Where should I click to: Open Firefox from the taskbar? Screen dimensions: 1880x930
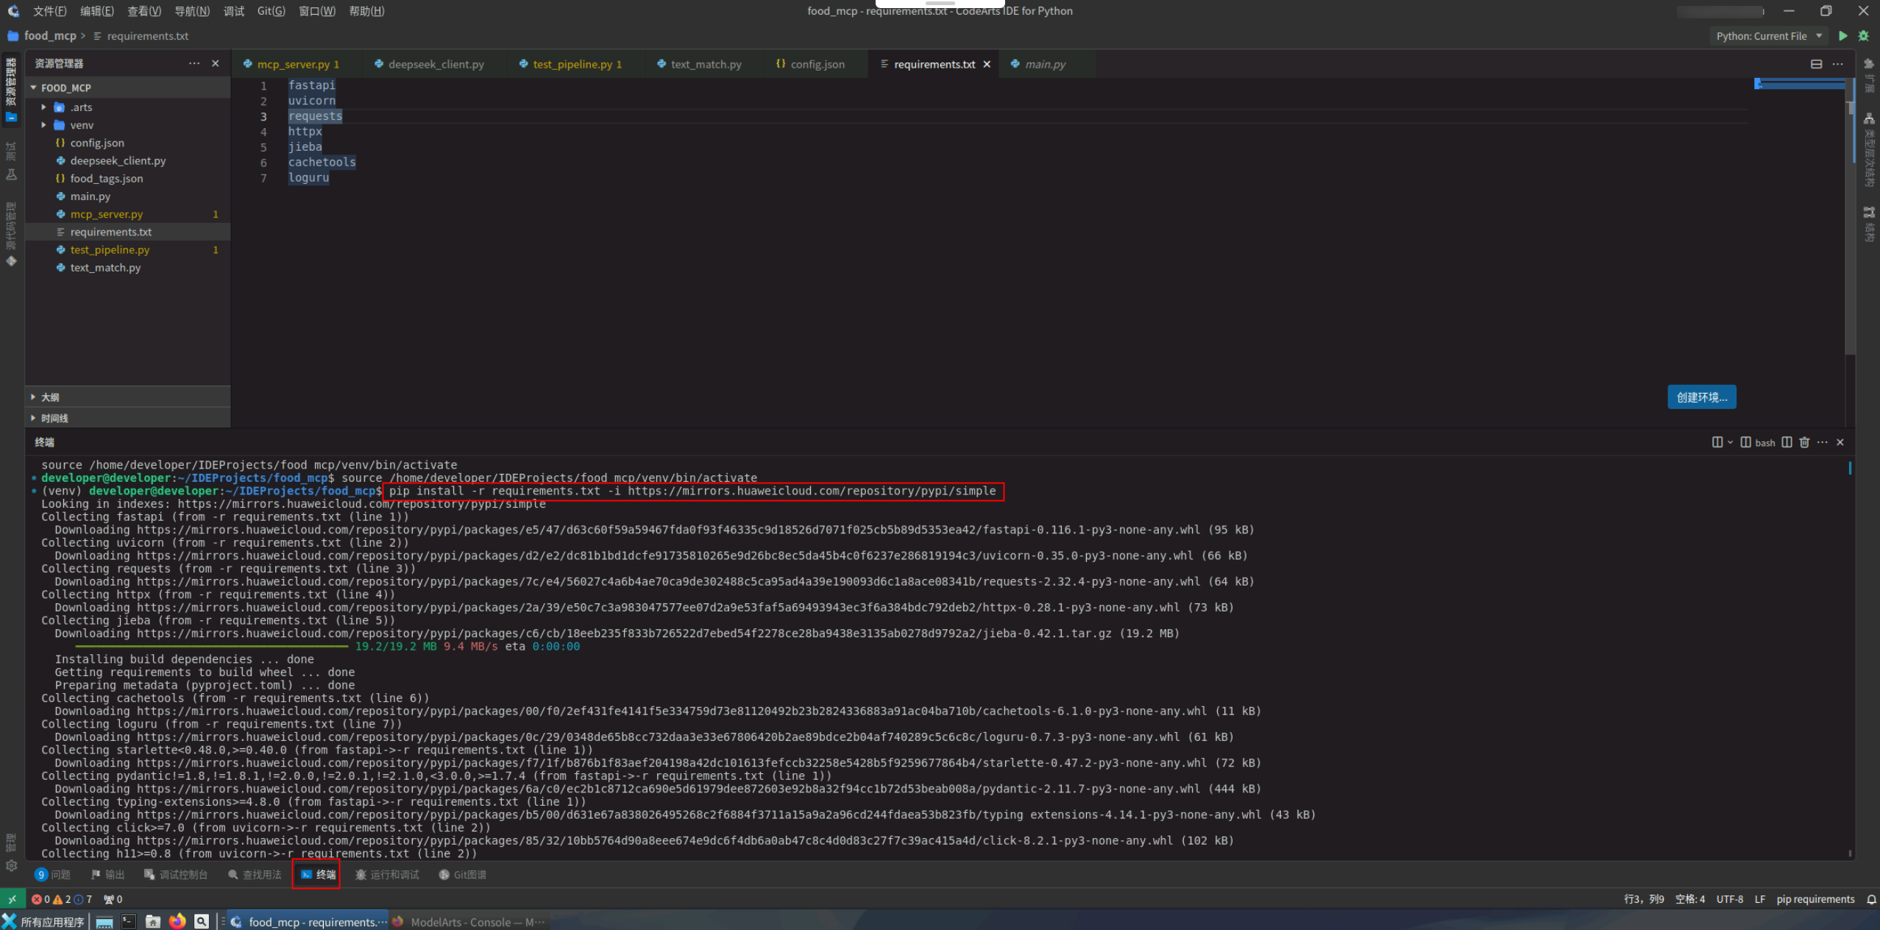pyautogui.click(x=177, y=921)
